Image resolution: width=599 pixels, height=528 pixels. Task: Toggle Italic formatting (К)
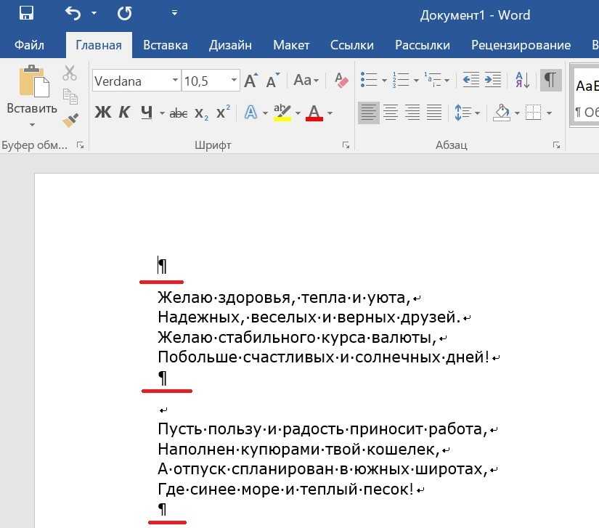coord(124,113)
